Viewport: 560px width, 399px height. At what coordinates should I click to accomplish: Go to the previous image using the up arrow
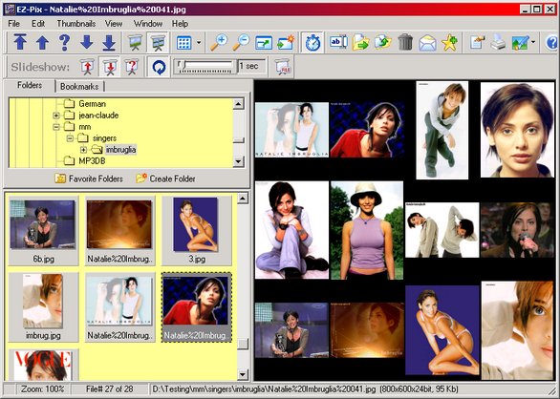pos(42,42)
